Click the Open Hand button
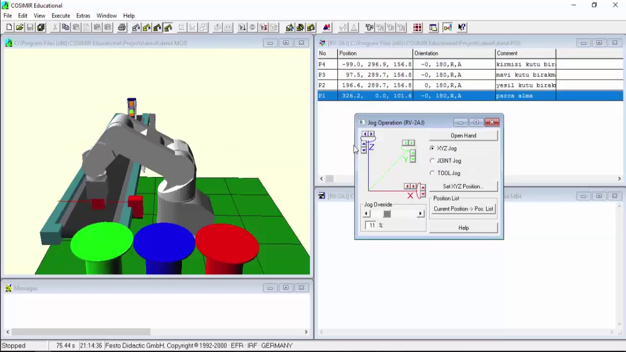This screenshot has width=626, height=352. [x=463, y=135]
